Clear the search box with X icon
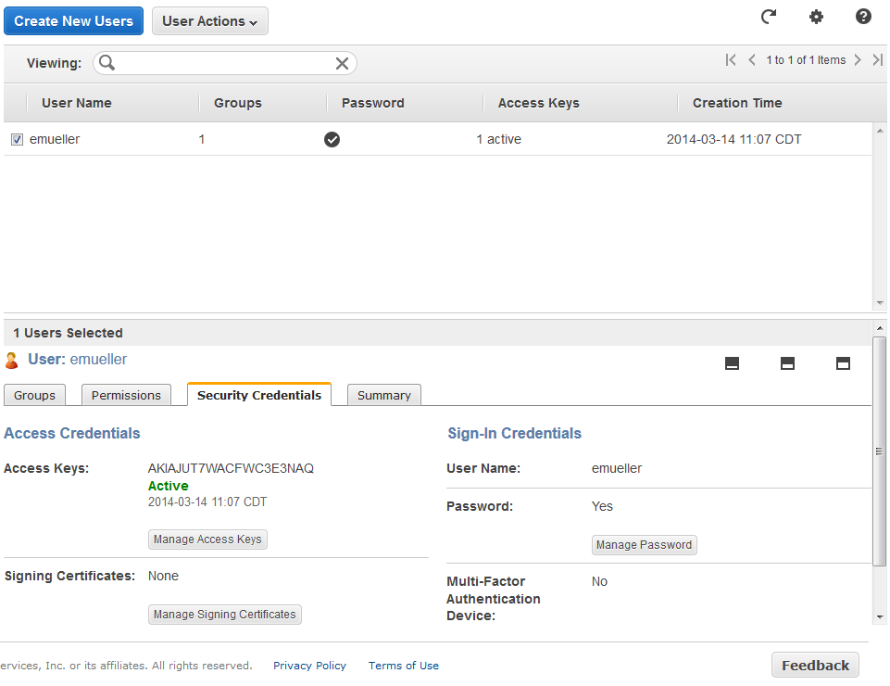 coord(342,63)
